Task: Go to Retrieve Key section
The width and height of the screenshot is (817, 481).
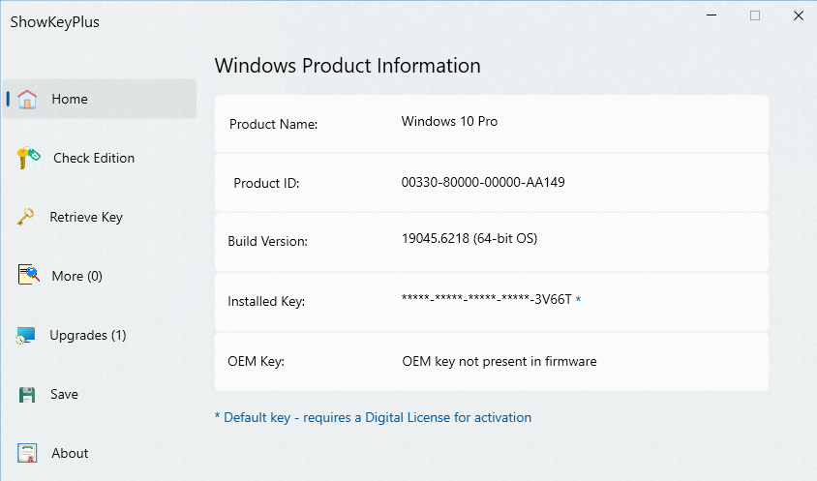Action: [86, 217]
